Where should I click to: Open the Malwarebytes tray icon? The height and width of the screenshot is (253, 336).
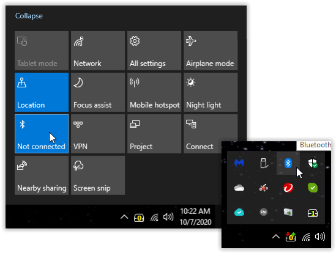pos(239,163)
